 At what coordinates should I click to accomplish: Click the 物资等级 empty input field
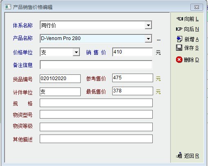click(96, 127)
